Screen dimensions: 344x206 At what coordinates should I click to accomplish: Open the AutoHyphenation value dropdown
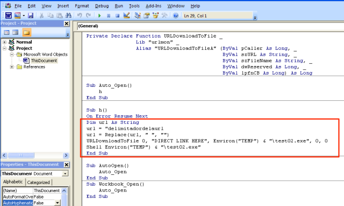[x=58, y=203]
